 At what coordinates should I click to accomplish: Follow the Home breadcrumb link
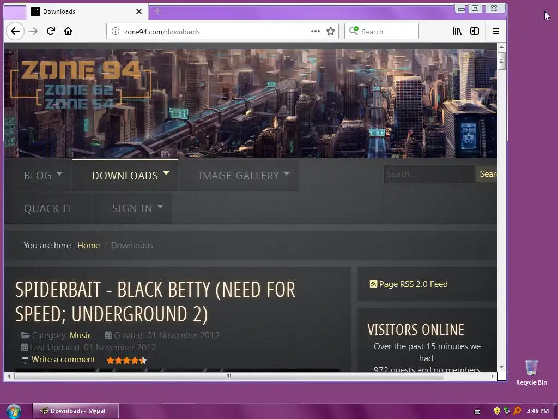click(88, 246)
